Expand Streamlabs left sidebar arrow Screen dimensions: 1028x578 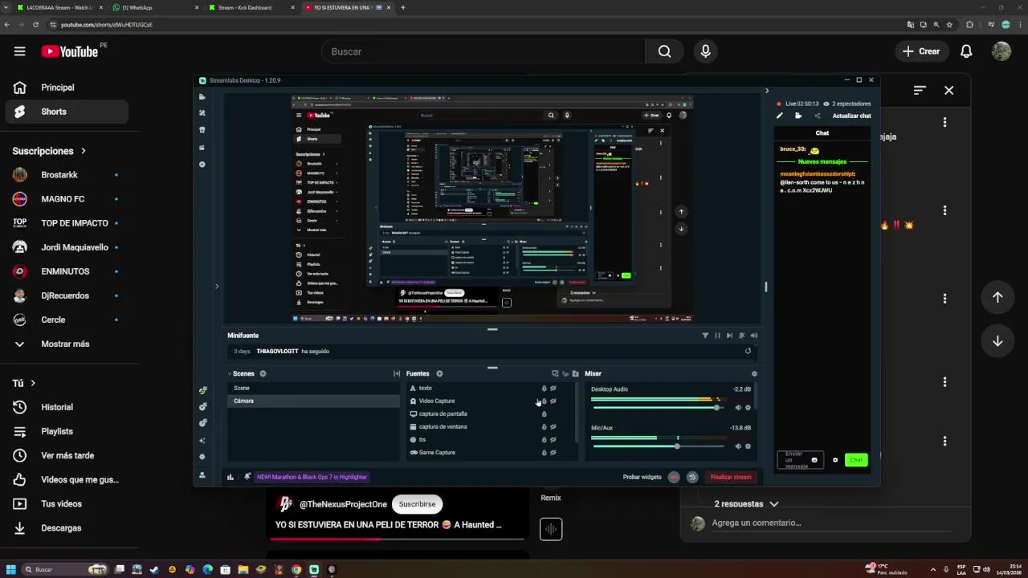tap(216, 286)
